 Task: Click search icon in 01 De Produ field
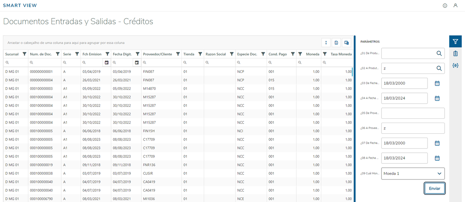(x=439, y=53)
